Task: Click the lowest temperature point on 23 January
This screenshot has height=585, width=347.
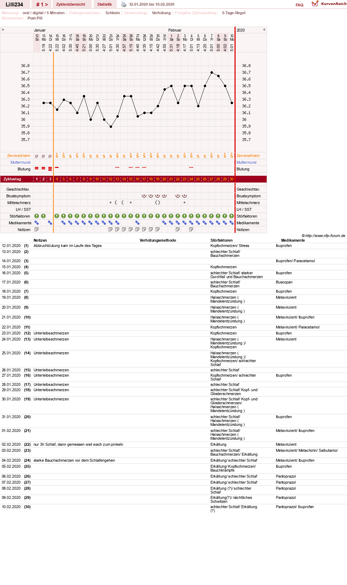Action: (111, 126)
